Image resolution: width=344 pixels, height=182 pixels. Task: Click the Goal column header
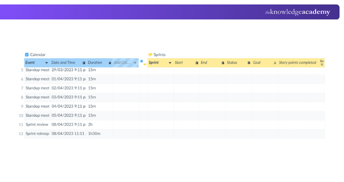pyautogui.click(x=265, y=63)
